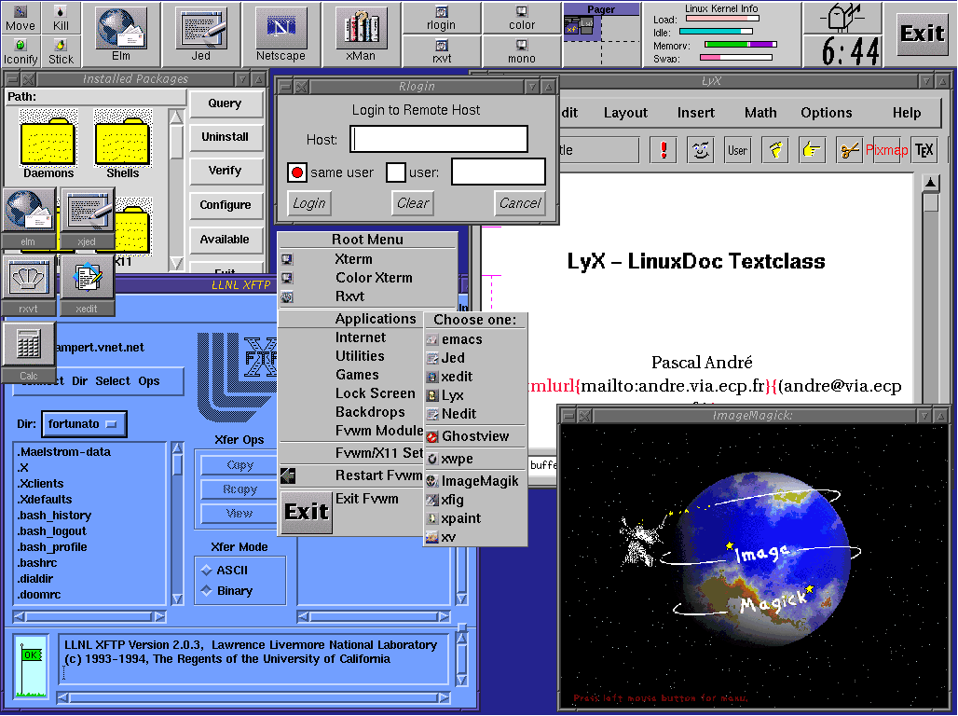
Task: Launch the Elm mail icon in the button bar
Action: pyautogui.click(x=121, y=34)
